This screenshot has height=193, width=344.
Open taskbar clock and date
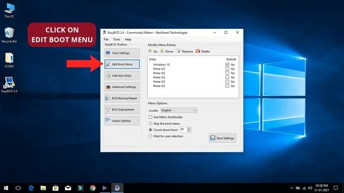321,188
